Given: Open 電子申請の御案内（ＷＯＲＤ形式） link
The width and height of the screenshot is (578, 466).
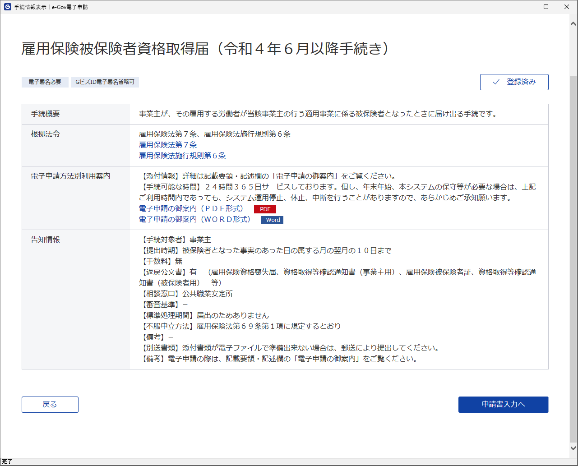Looking at the screenshot, I should [195, 219].
